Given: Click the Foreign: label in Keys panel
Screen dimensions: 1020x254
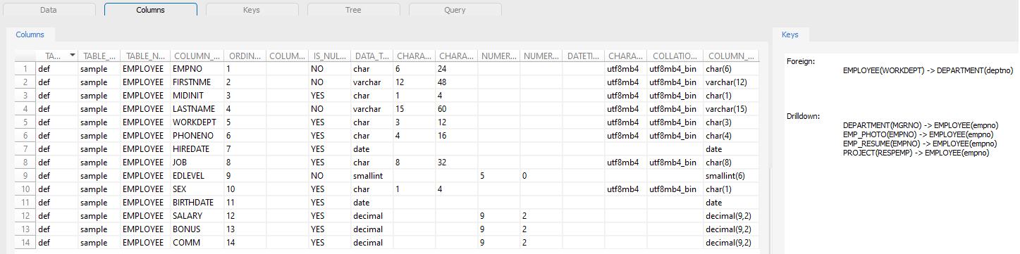Looking at the screenshot, I should pos(801,61).
